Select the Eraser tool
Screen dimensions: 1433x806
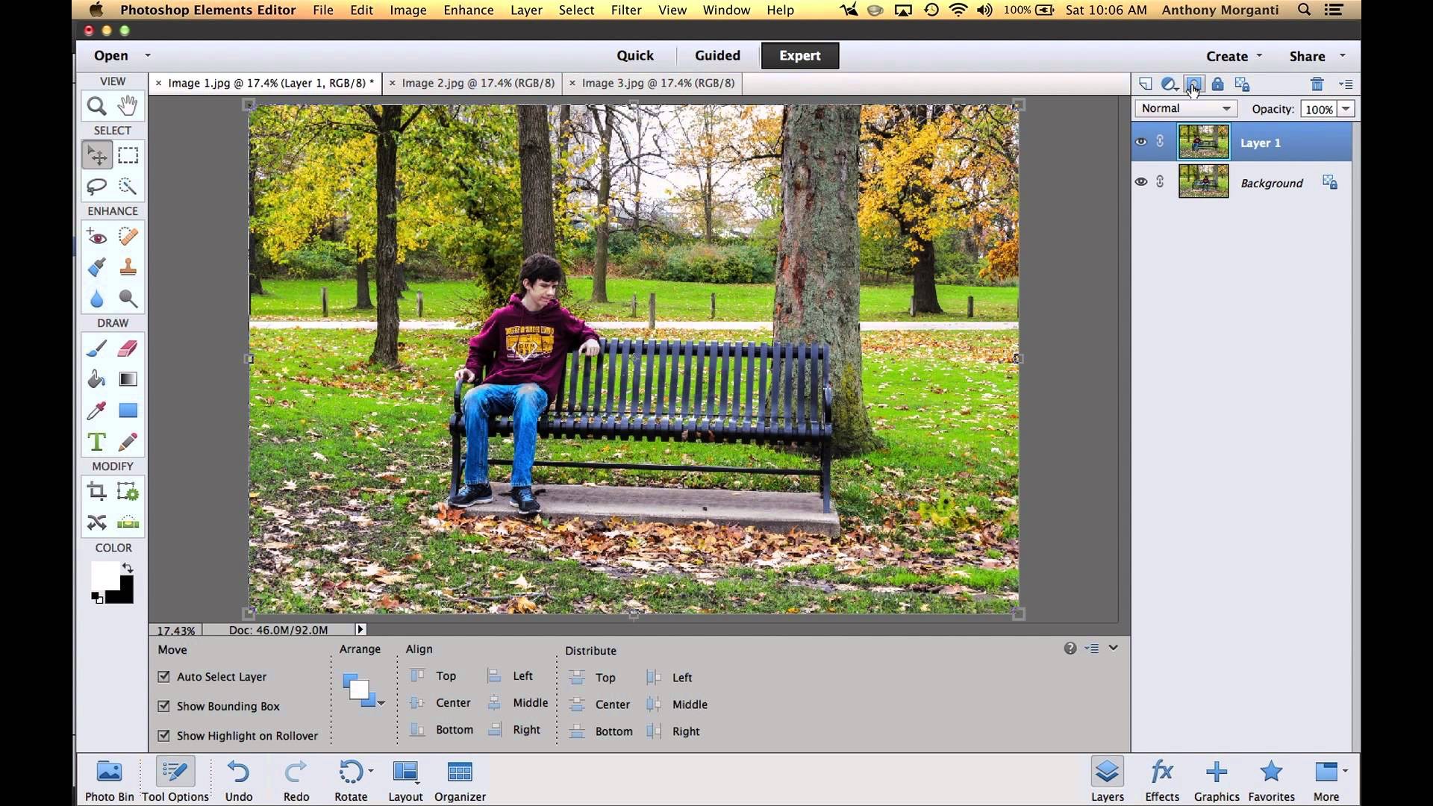click(x=128, y=349)
